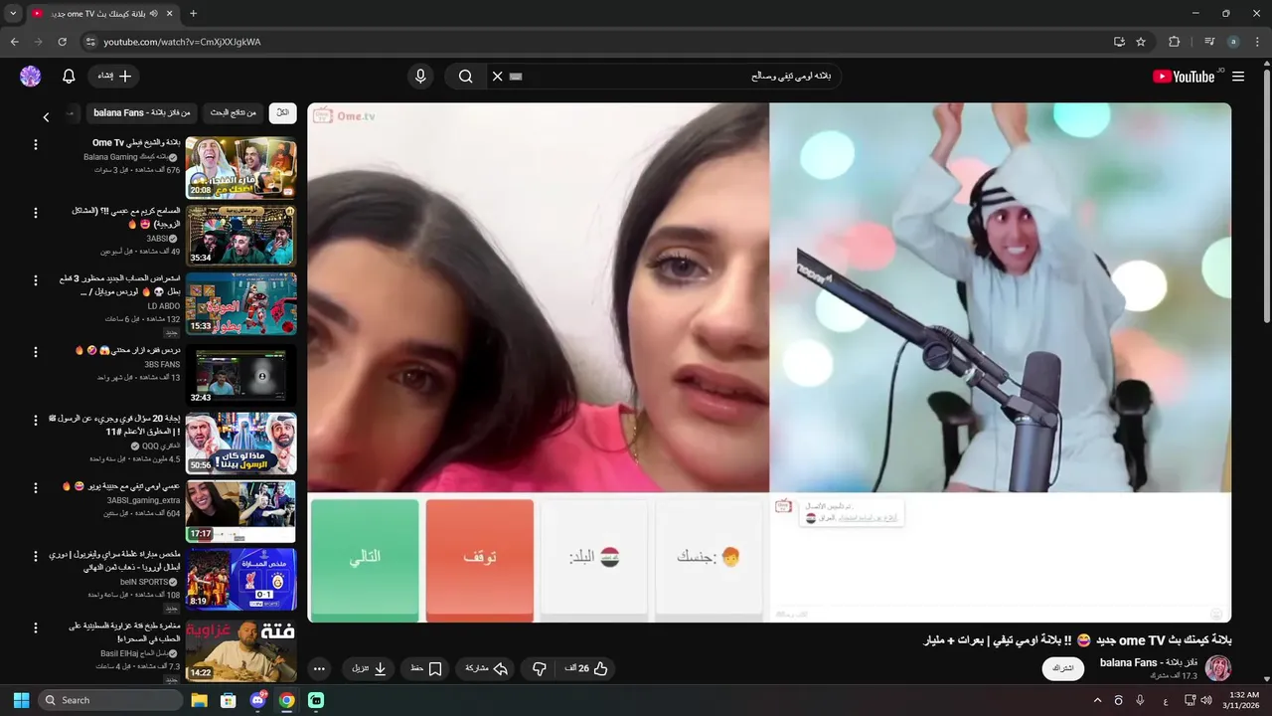This screenshot has height=716, width=1272.
Task: Mute tab via speaker icon
Action: 153,14
